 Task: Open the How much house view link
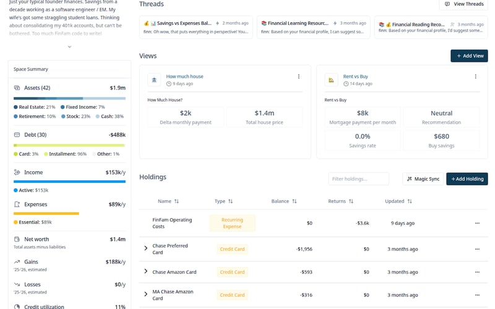tap(184, 76)
